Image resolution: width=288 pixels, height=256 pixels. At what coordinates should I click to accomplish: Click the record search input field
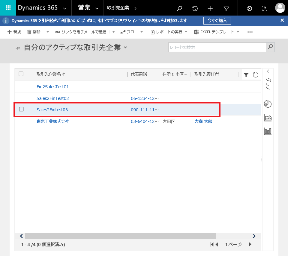point(217,47)
